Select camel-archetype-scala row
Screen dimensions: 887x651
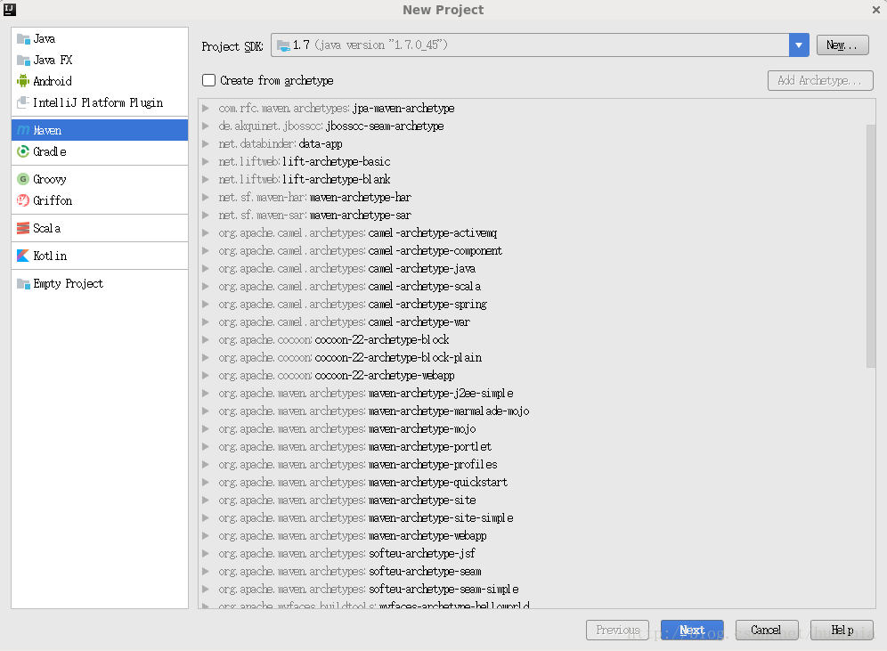tap(533, 286)
